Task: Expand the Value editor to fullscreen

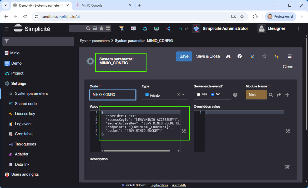Action: [x=184, y=131]
